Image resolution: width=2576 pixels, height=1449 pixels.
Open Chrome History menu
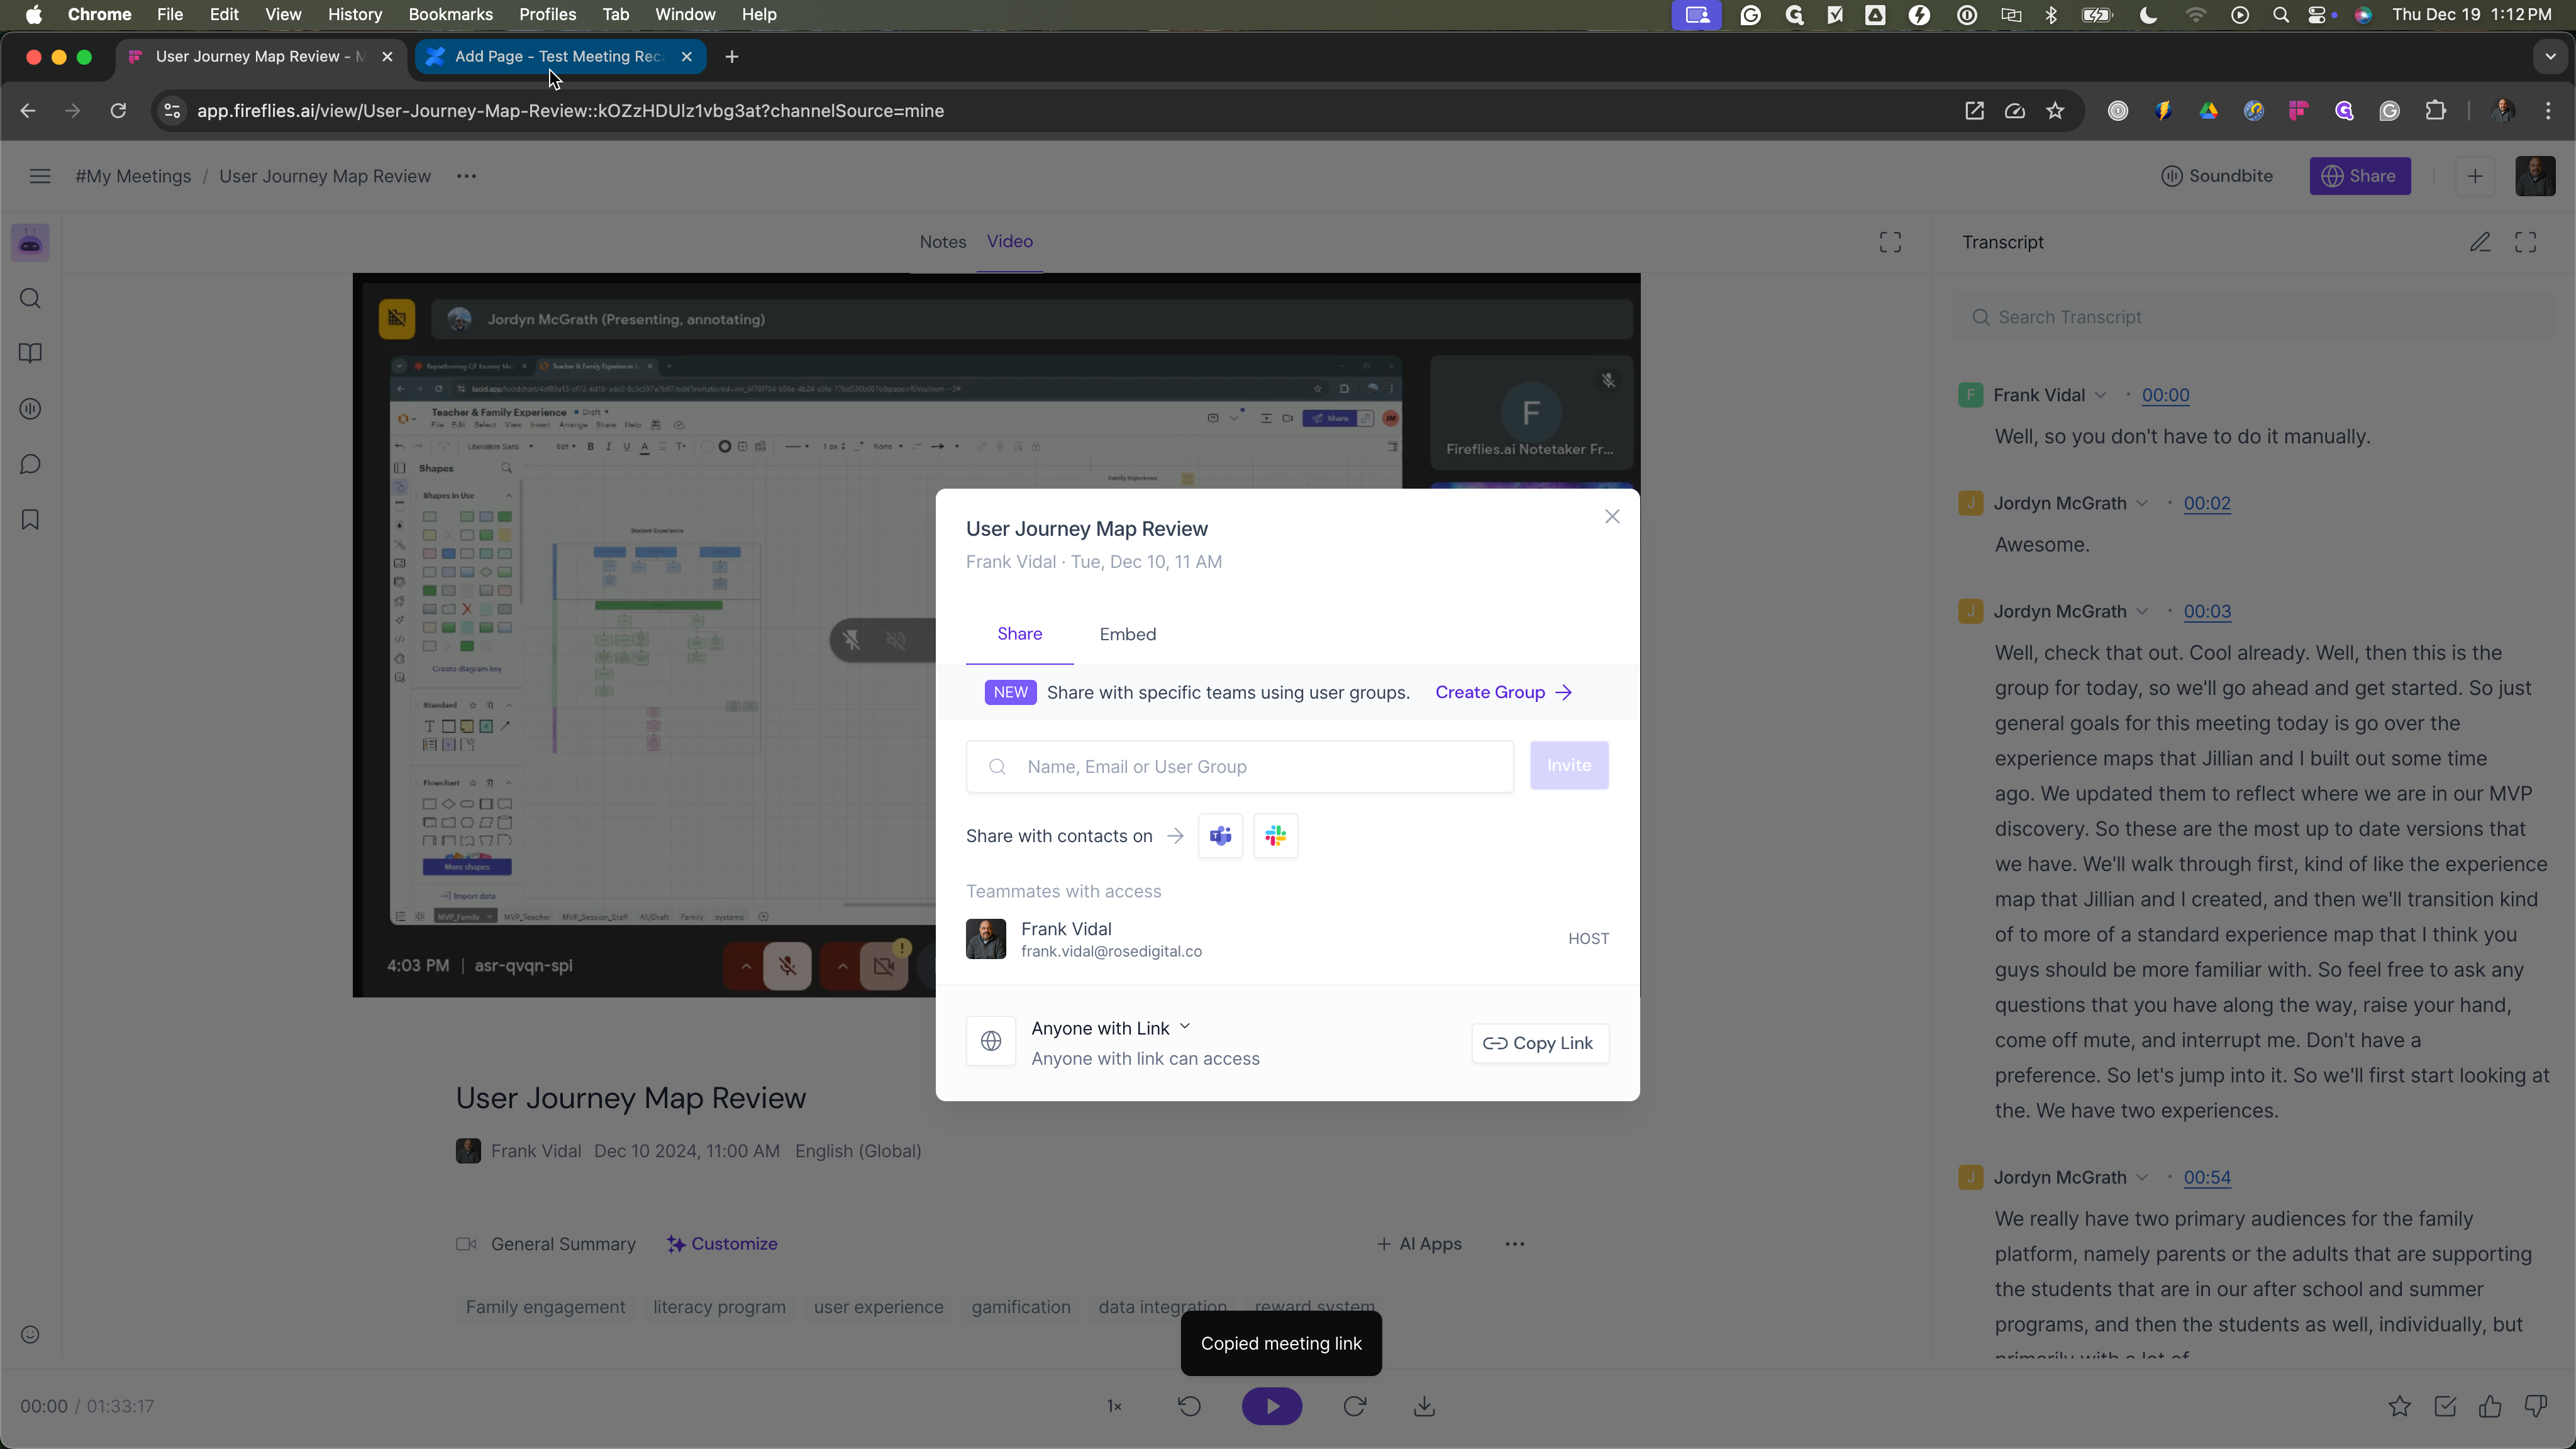(355, 14)
